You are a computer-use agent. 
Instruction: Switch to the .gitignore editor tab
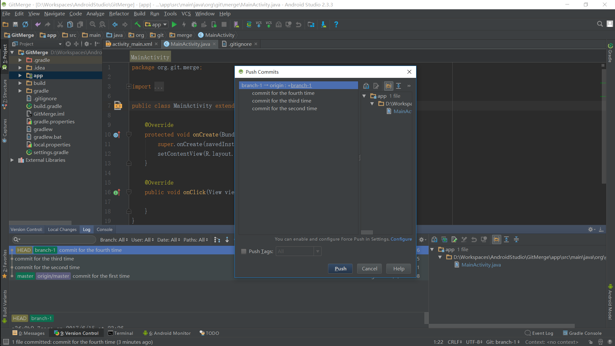tap(240, 44)
